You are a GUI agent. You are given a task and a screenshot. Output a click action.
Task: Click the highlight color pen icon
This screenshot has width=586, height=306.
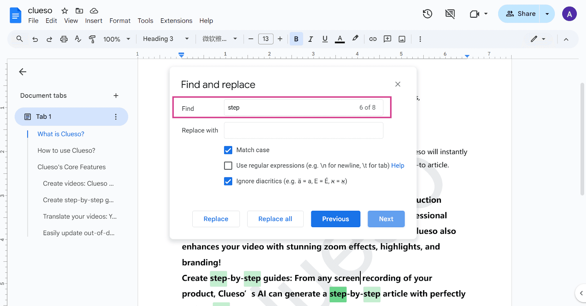tap(355, 38)
